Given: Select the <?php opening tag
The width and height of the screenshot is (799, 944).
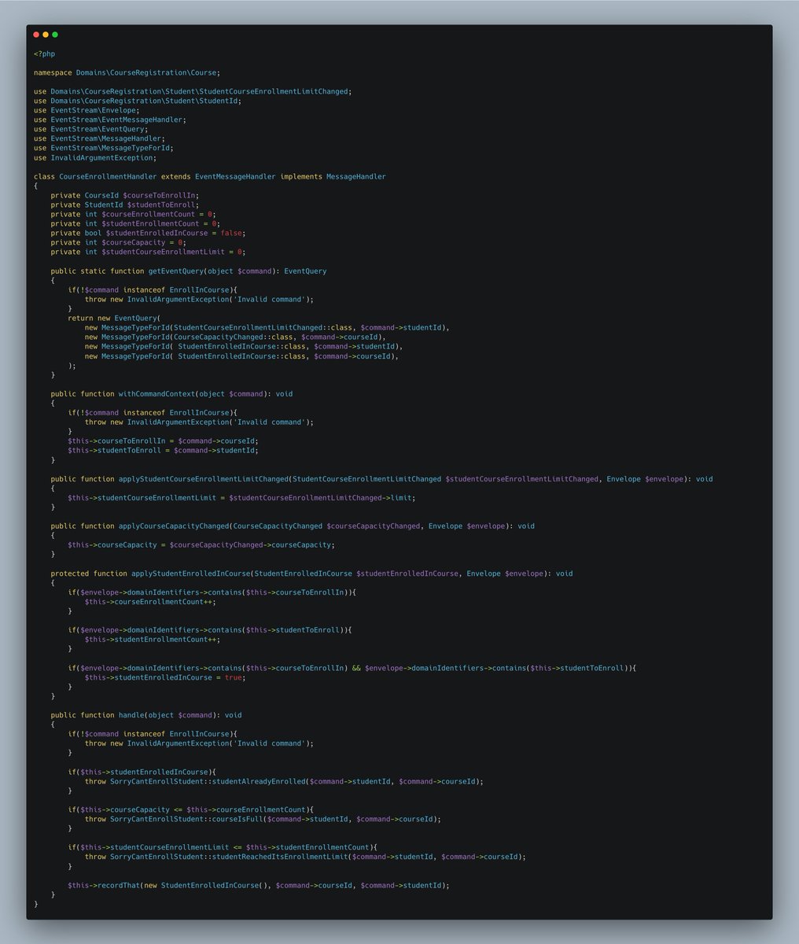Looking at the screenshot, I should coord(42,53).
